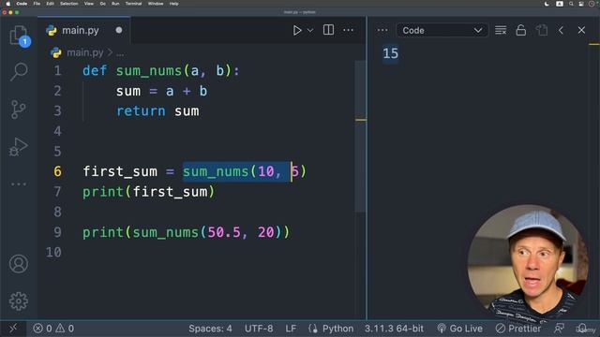Open the Code menu

click(22, 4)
